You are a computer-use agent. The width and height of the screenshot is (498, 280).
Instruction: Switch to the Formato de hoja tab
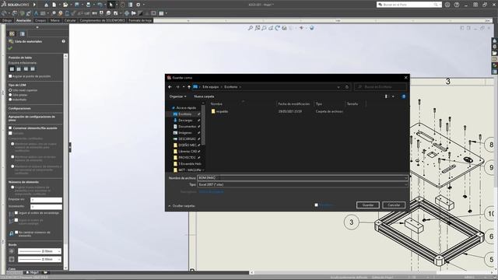pos(140,20)
